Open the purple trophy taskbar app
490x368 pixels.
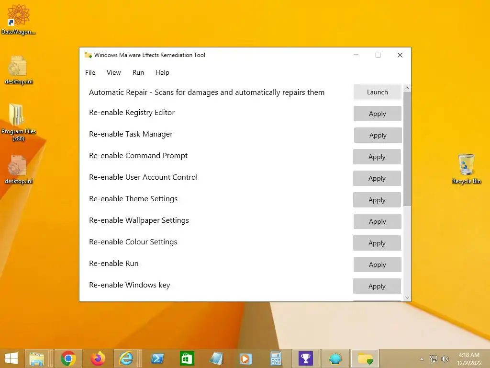pos(306,358)
